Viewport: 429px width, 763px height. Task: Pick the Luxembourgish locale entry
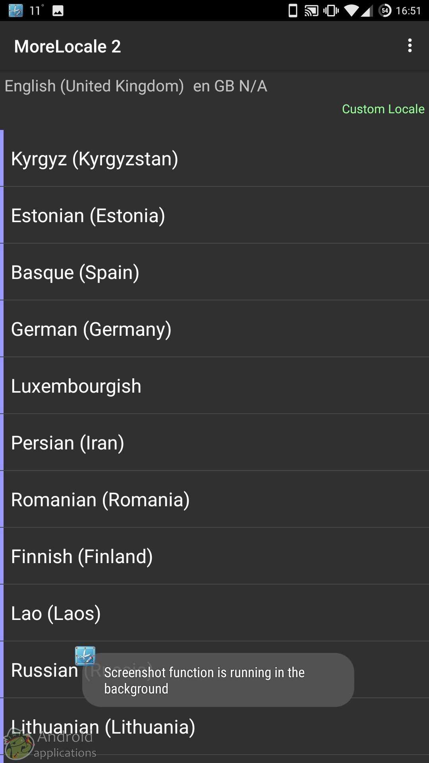coord(214,386)
